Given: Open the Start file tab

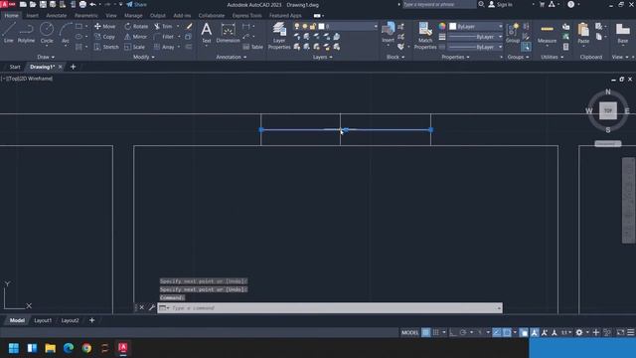Looking at the screenshot, I should point(15,67).
